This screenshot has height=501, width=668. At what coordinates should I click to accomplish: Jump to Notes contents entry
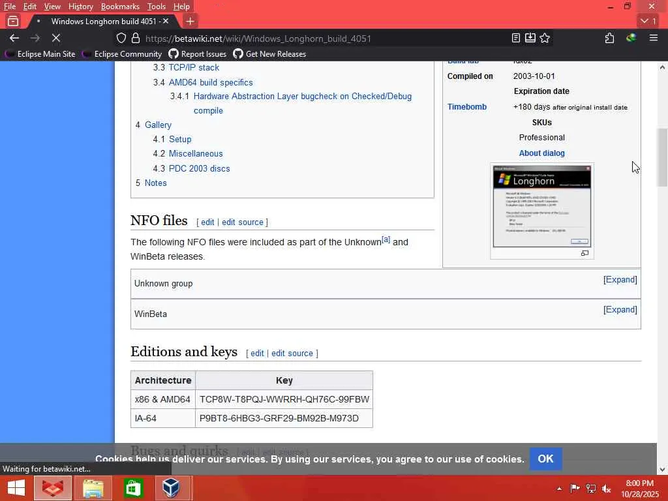(155, 183)
